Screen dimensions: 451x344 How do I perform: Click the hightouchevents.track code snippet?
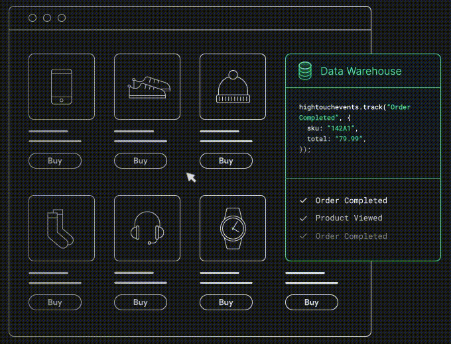tap(359, 128)
